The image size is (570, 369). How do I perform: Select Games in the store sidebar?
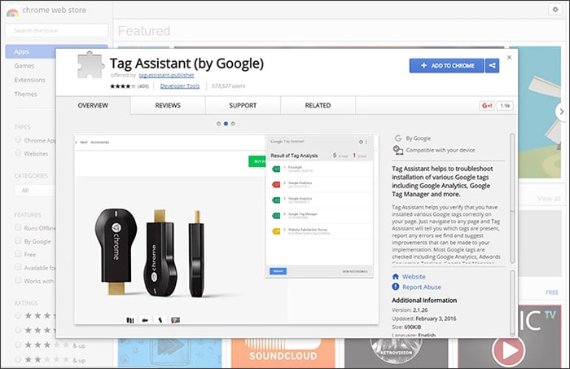pyautogui.click(x=24, y=66)
